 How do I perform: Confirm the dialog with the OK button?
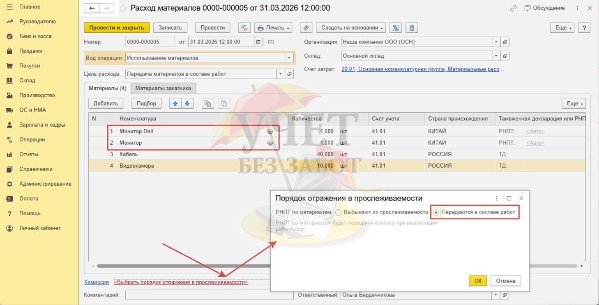click(x=478, y=281)
